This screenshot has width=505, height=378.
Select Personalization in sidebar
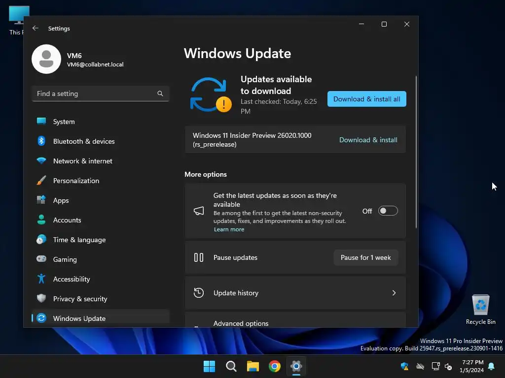pos(101,181)
